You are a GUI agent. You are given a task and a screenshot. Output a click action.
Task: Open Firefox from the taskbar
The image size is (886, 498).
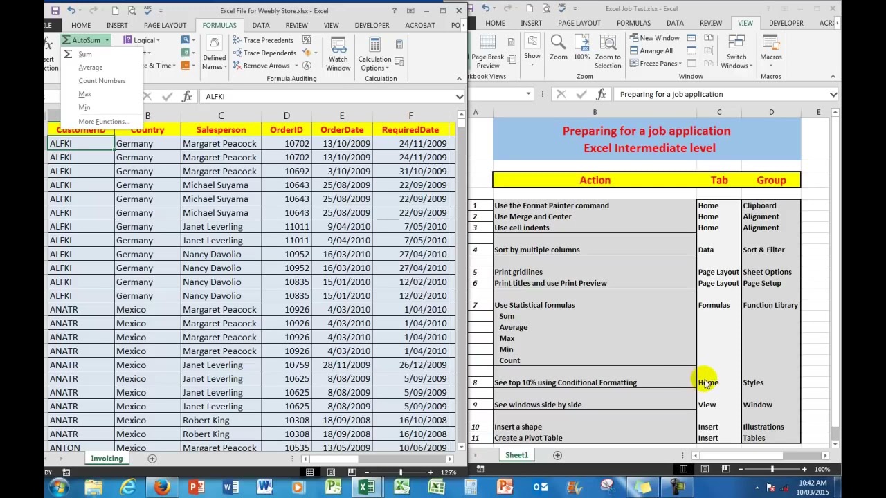tap(162, 488)
